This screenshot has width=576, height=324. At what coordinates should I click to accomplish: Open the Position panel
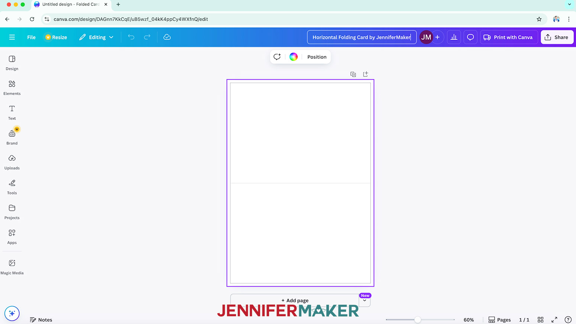pyautogui.click(x=317, y=57)
